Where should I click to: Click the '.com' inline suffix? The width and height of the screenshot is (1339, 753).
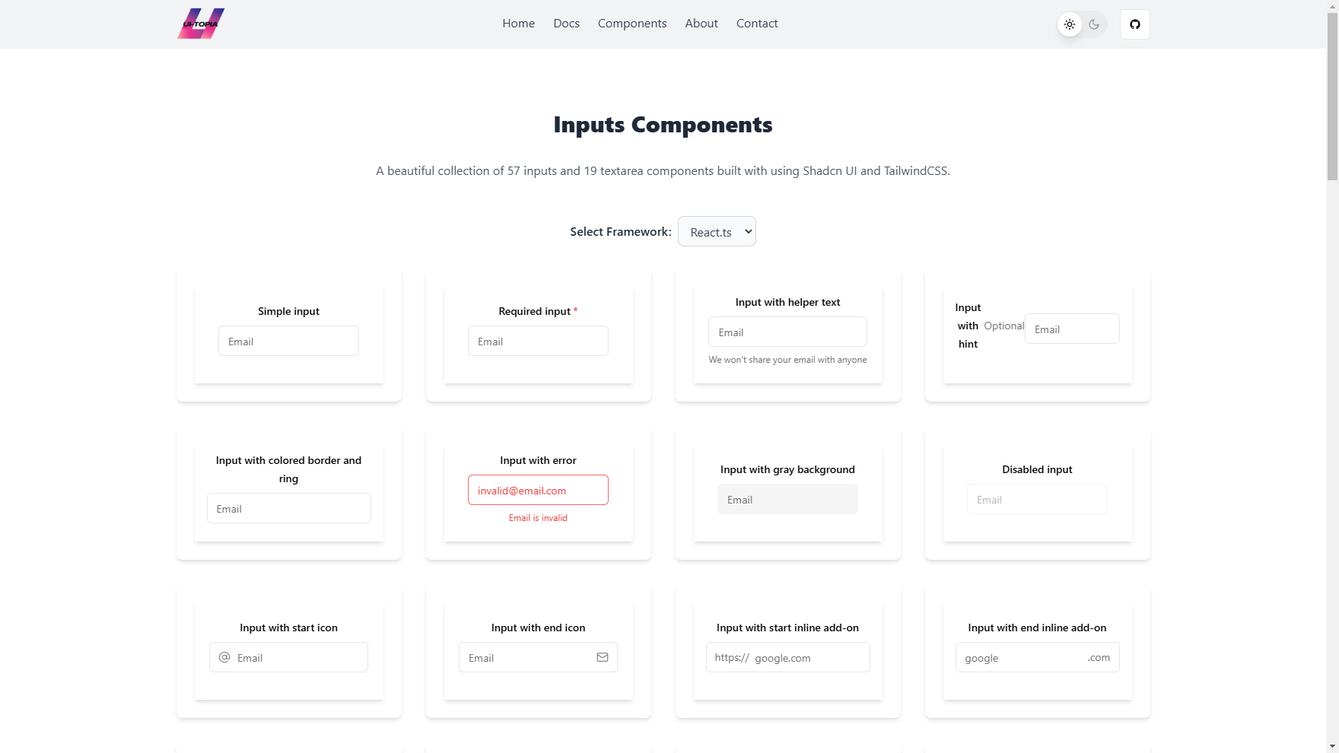tap(1099, 658)
